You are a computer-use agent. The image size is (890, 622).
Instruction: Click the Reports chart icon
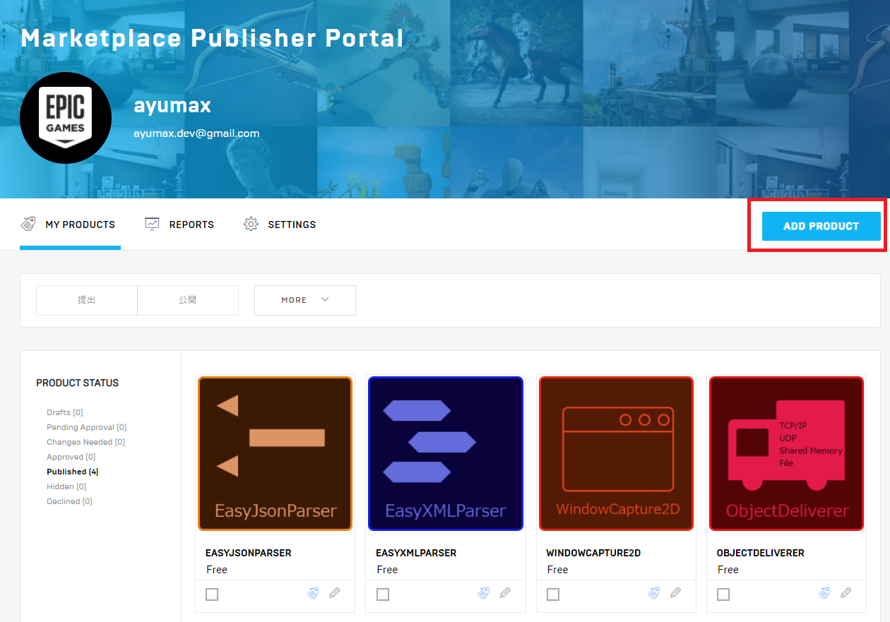point(152,224)
